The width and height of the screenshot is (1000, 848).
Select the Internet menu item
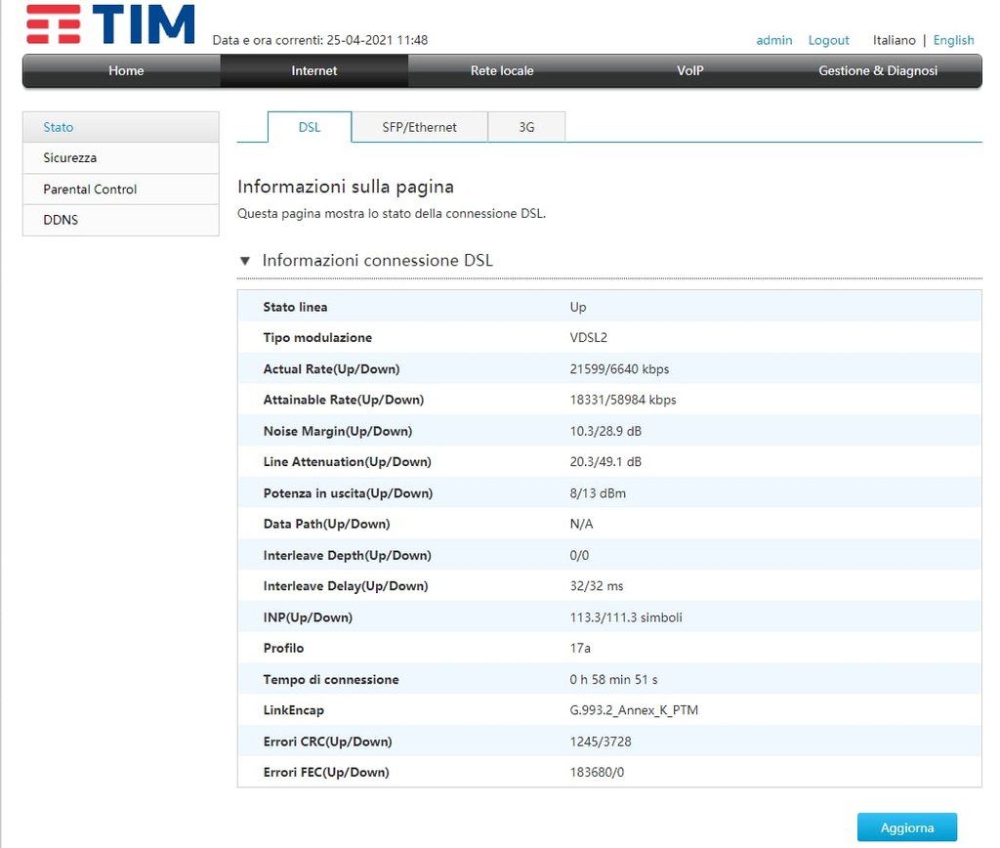(314, 71)
